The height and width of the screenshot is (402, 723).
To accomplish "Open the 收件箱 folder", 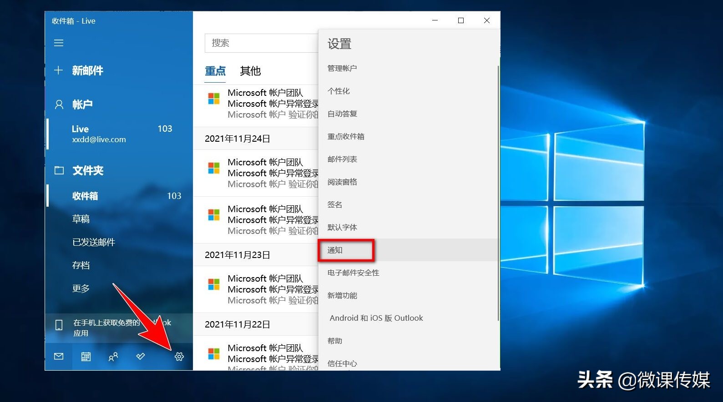I will (x=119, y=196).
